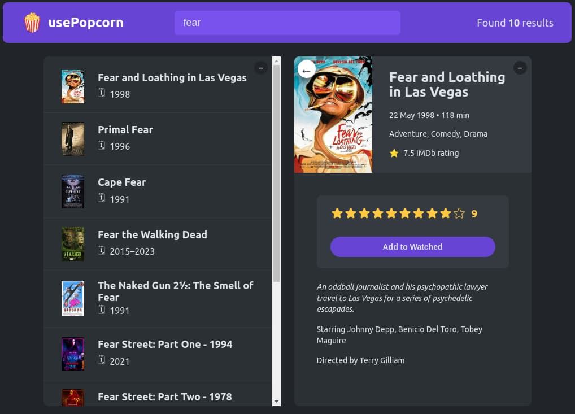Click 'Directed by Terry Gilliam' text
Viewport: 575px width, 414px height.
point(360,360)
